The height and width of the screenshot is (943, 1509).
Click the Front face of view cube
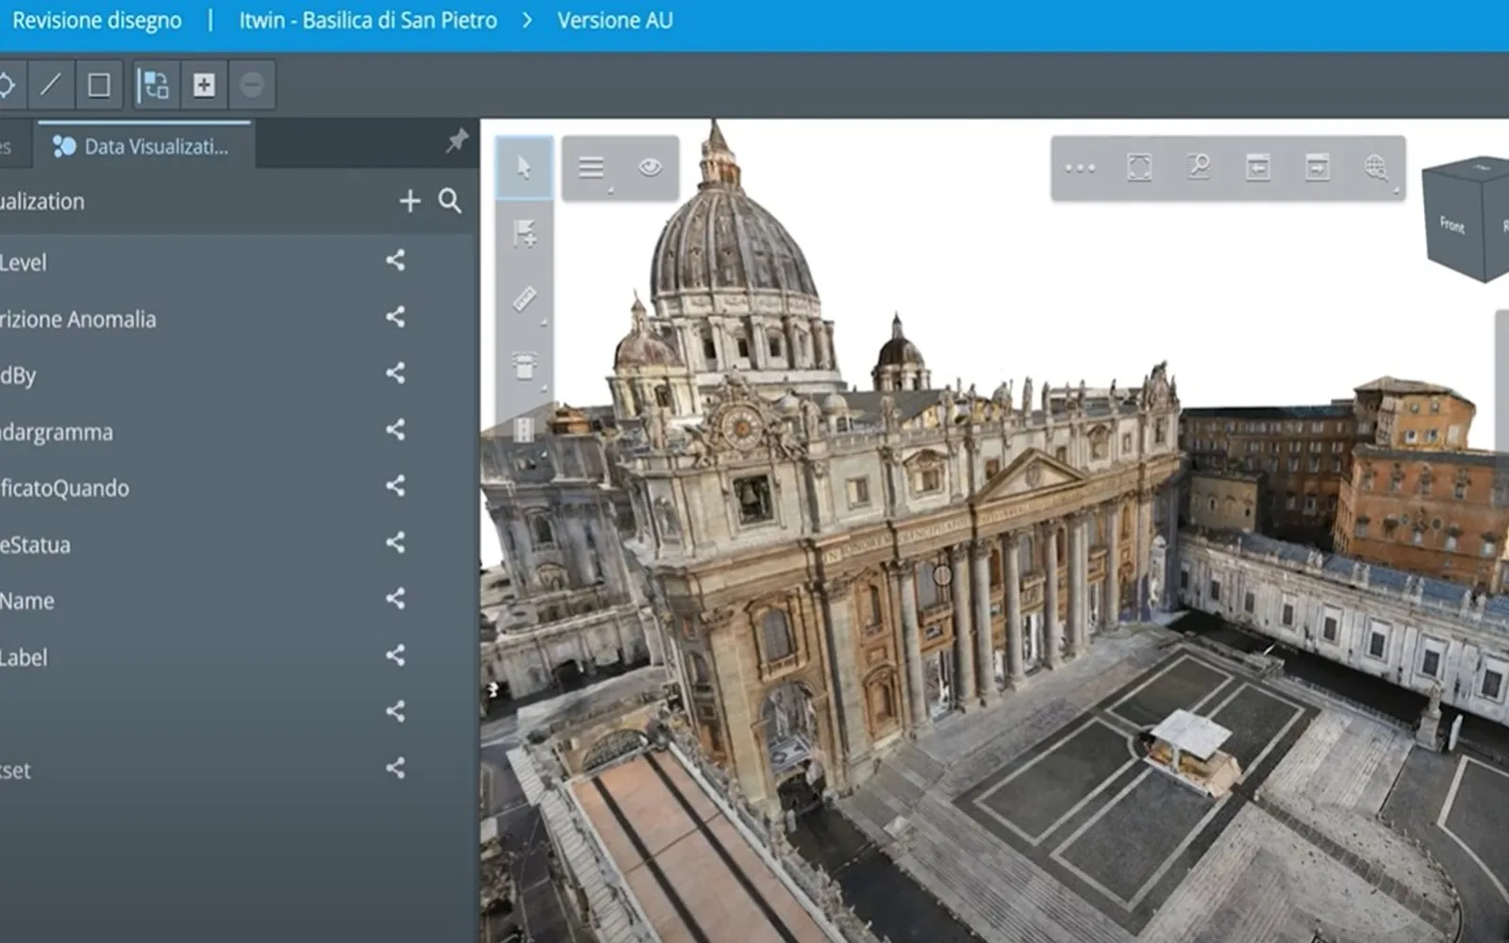[x=1452, y=224]
